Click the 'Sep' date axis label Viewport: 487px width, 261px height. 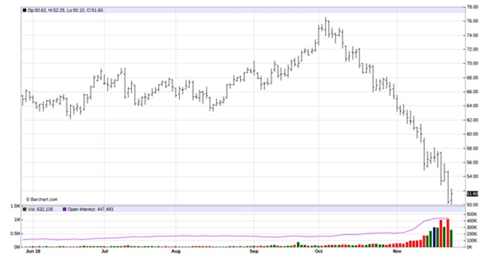(x=254, y=251)
